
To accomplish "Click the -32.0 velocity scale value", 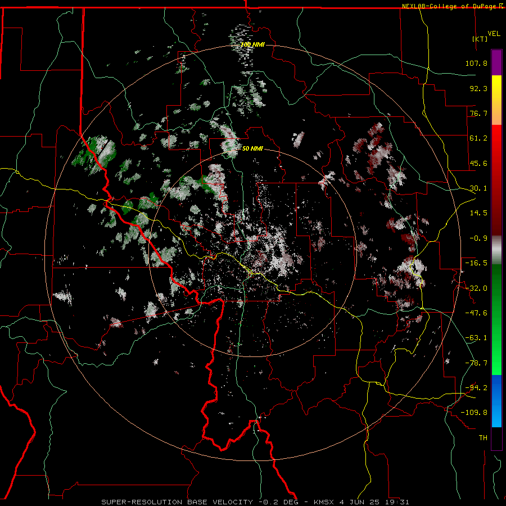I will click(476, 288).
